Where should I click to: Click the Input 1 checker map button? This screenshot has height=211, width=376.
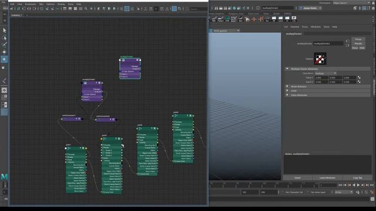coord(359,77)
